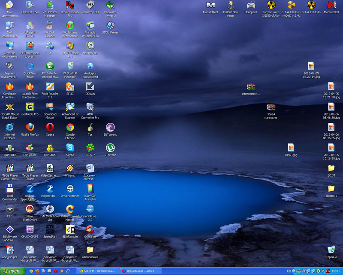Select the Nero StartSmart desktop icon

click(30, 213)
